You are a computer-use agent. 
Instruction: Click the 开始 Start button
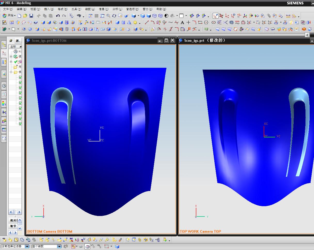[x=9, y=16]
